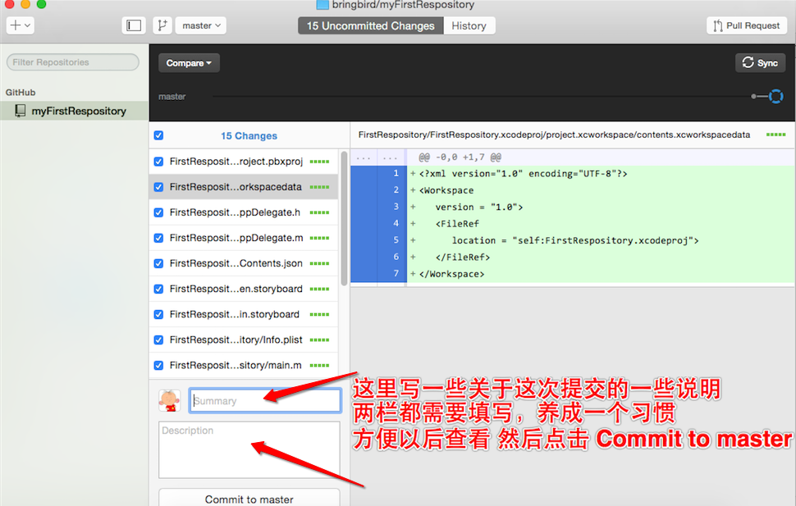Select the FirstResposit...en.storyboard file row
The height and width of the screenshot is (506, 796).
244,289
